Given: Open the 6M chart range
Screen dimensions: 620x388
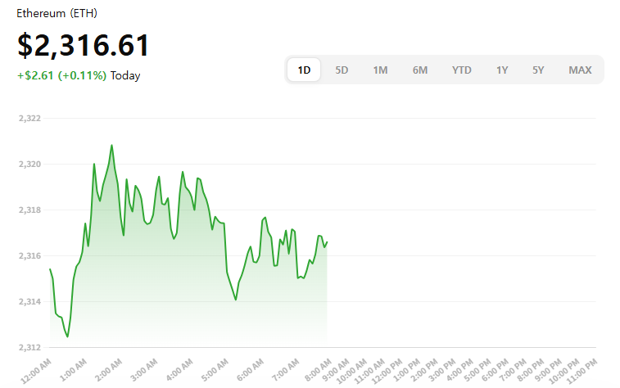Looking at the screenshot, I should coord(420,70).
